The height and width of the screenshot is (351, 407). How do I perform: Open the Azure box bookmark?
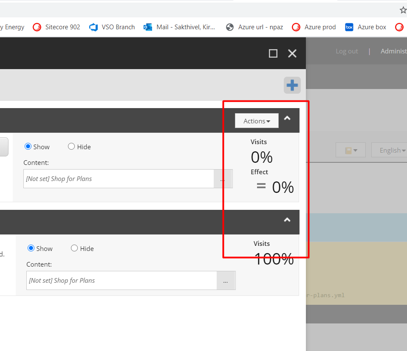365,27
